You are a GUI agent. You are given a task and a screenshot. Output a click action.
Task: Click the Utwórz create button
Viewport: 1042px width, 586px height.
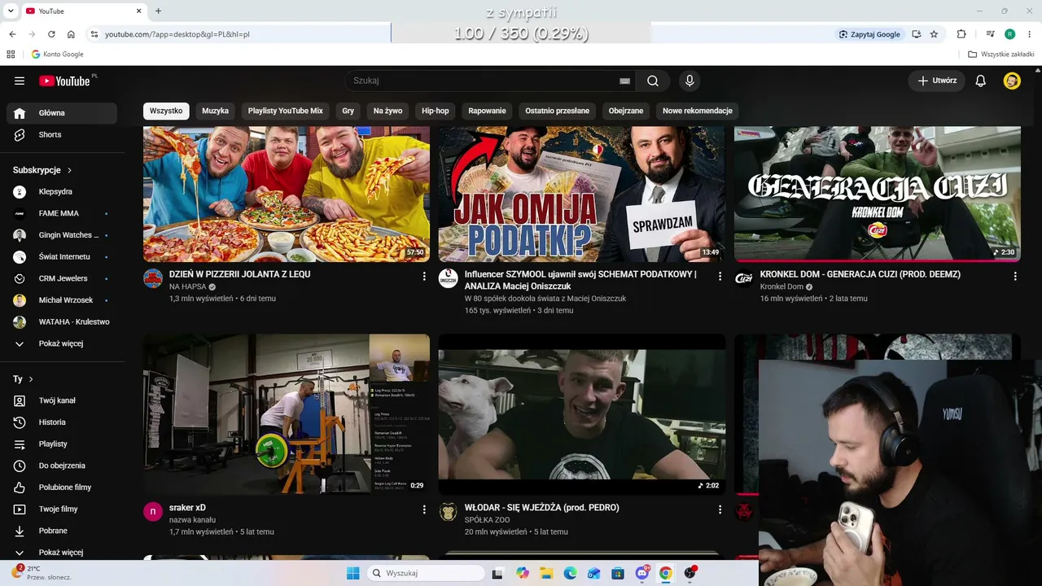(x=937, y=81)
